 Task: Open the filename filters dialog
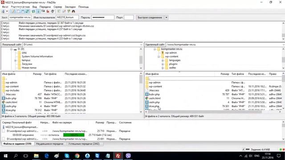(x=59, y=11)
